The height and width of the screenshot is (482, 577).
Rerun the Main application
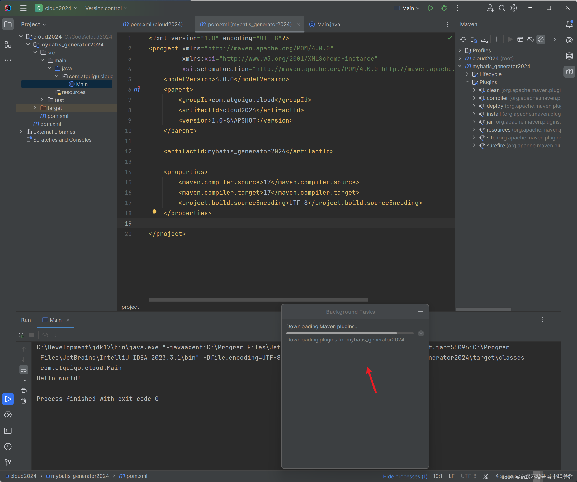point(21,335)
